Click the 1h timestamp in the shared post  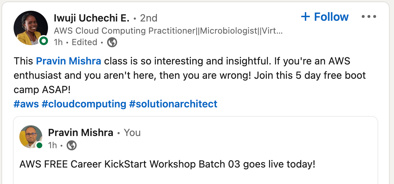pos(52,145)
